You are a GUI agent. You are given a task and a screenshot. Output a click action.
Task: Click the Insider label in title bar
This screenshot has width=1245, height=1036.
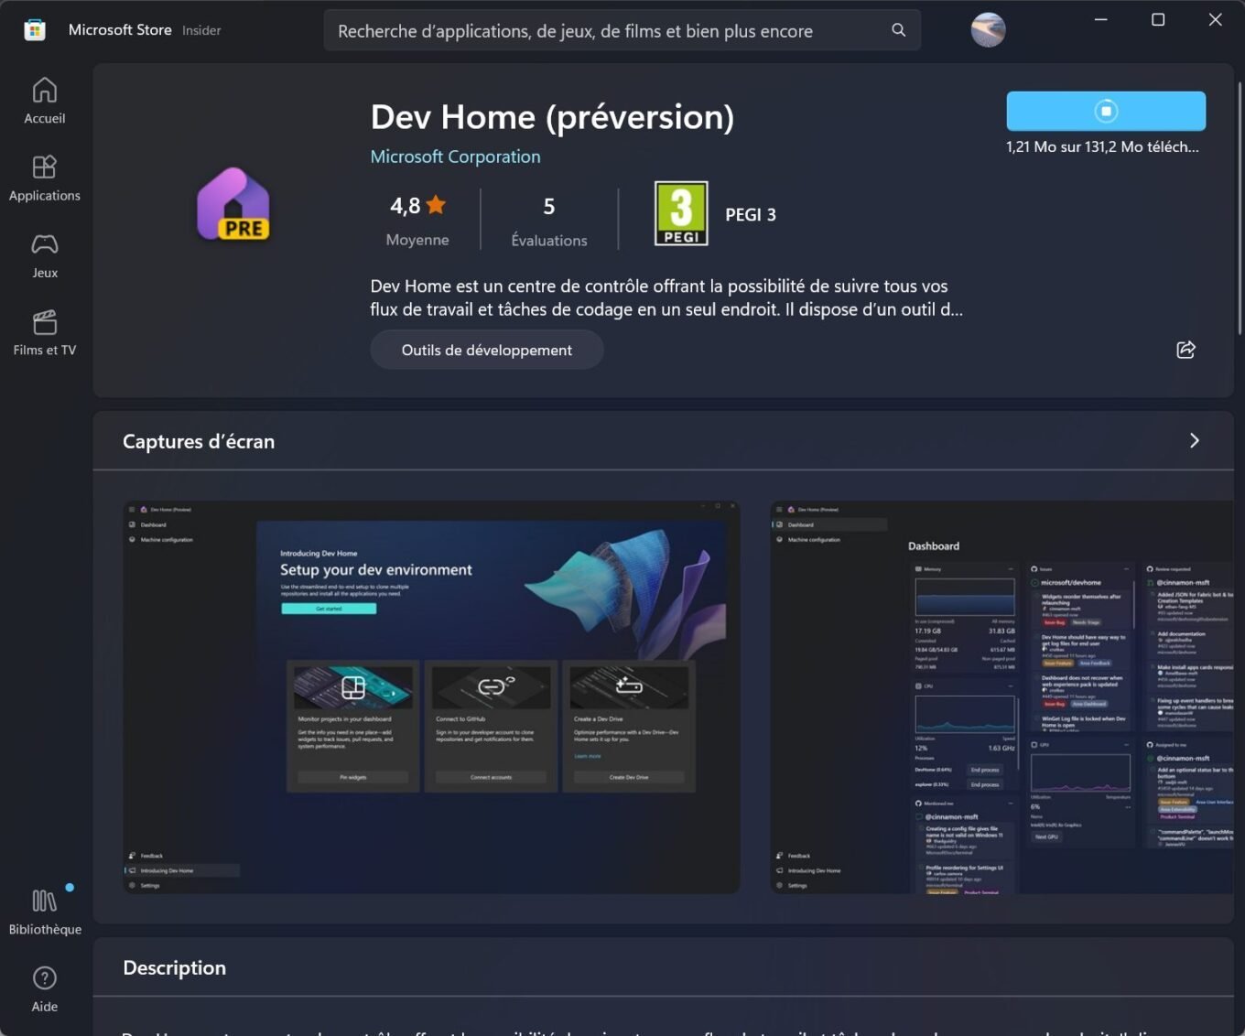[x=201, y=30]
